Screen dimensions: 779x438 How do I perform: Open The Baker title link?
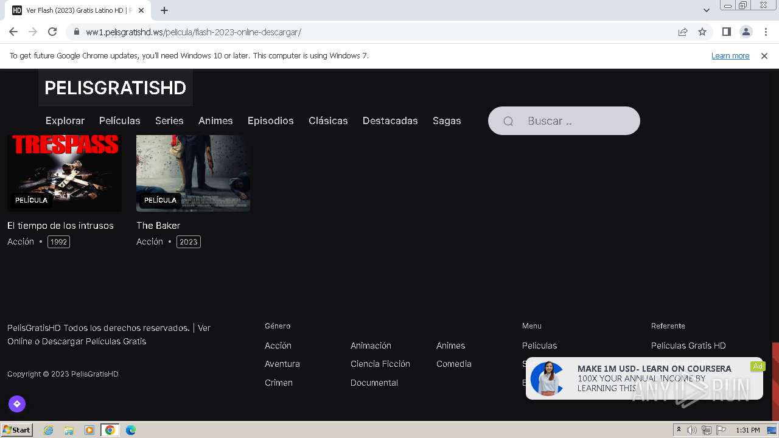click(158, 225)
